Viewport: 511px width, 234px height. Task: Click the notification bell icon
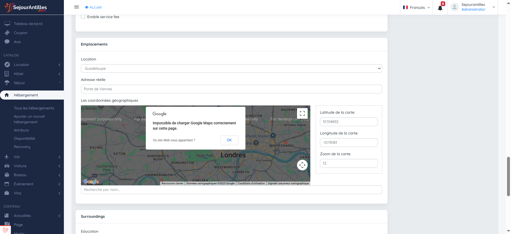tap(440, 8)
